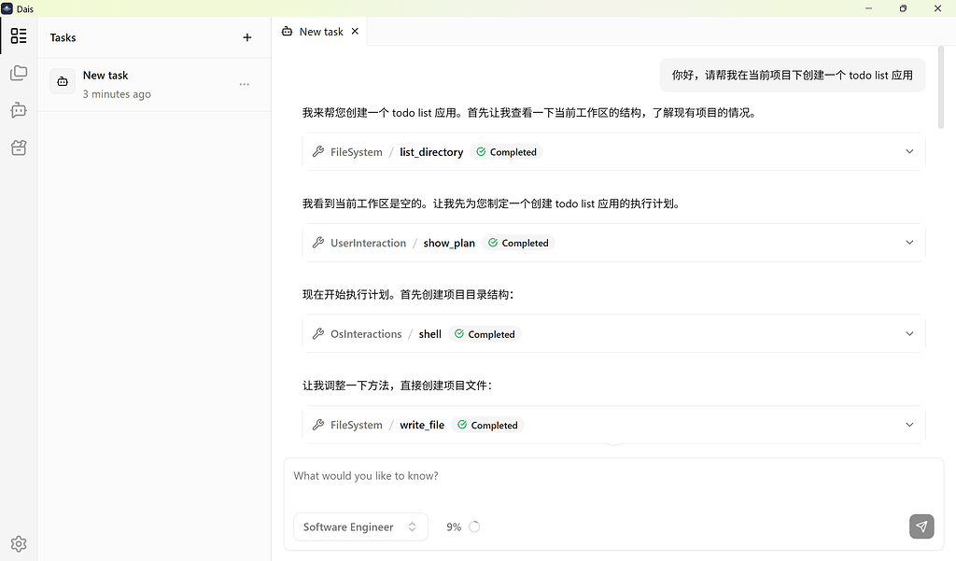Click the user message about todo list

pyautogui.click(x=792, y=75)
